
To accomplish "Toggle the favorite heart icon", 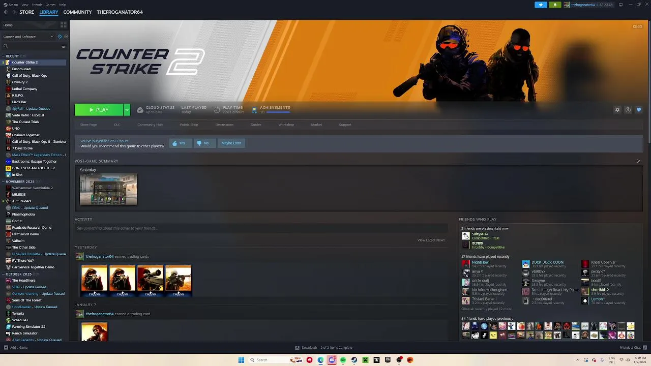I will (639, 110).
